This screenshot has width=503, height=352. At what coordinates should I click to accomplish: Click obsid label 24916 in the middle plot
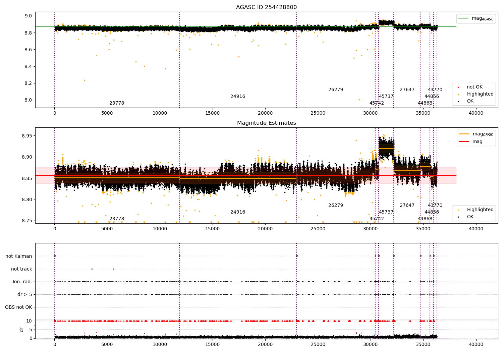click(x=238, y=212)
